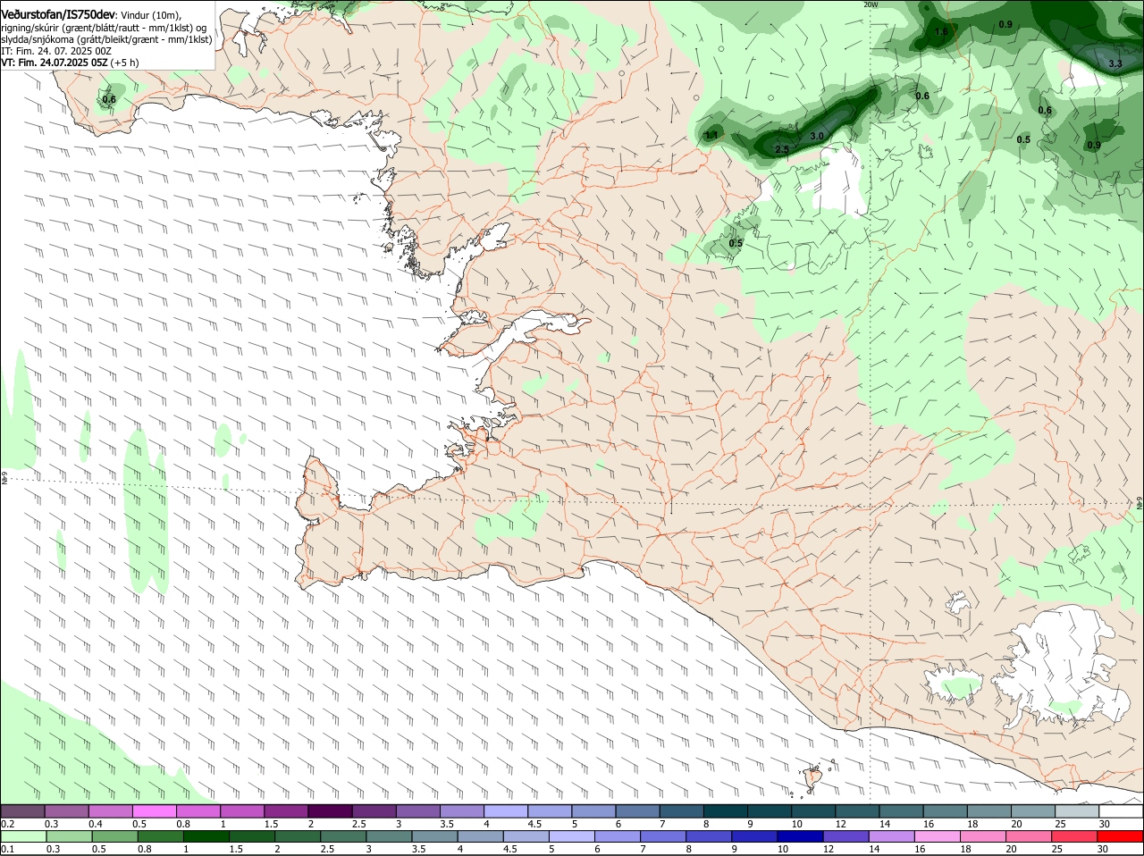The image size is (1144, 856).
Task: Click the 64N latitude label on right edge
Action: 1140,505
